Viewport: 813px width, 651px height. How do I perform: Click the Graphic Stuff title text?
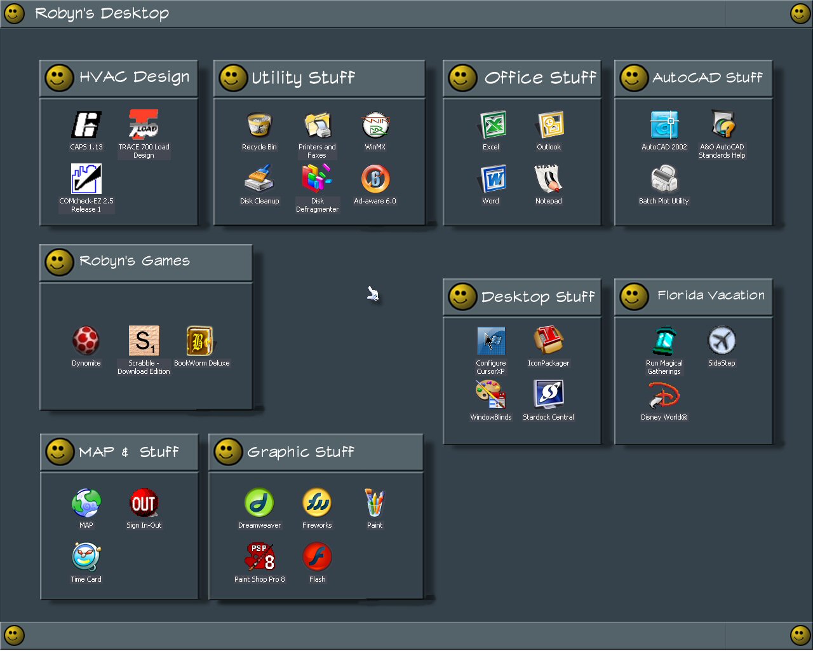coord(300,452)
